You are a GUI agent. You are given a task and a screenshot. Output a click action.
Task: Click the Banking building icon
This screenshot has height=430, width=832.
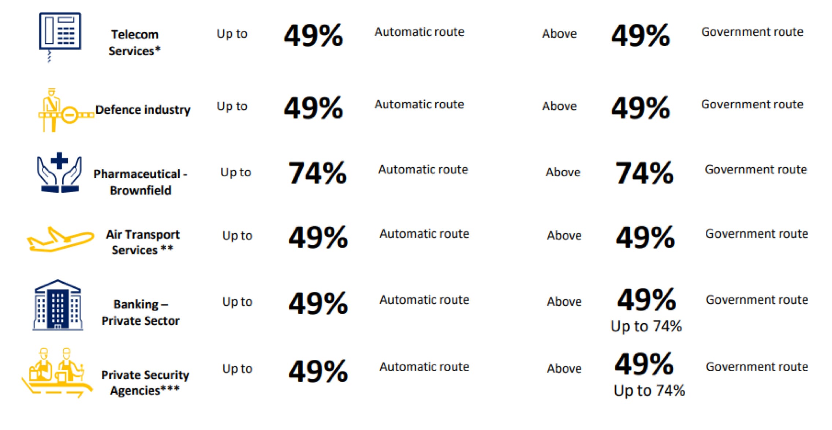click(57, 305)
